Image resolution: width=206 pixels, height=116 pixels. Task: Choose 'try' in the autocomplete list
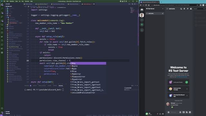tap(88, 63)
